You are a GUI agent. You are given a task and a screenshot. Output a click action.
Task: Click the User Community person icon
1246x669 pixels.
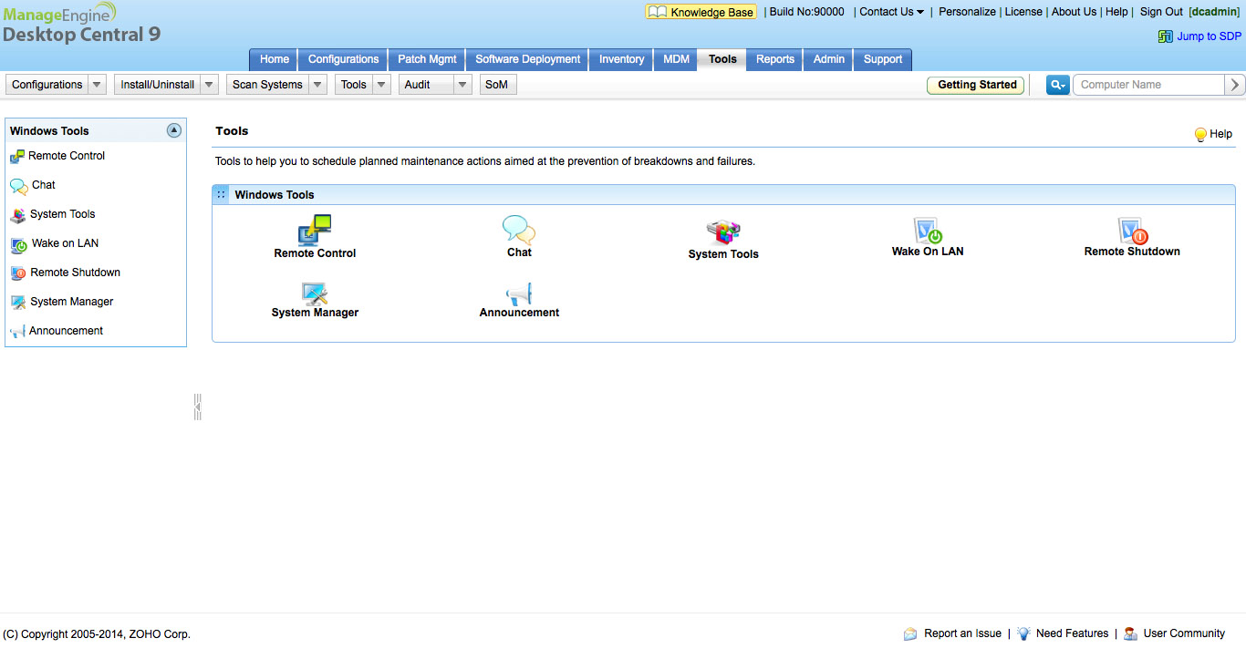pos(1131,633)
